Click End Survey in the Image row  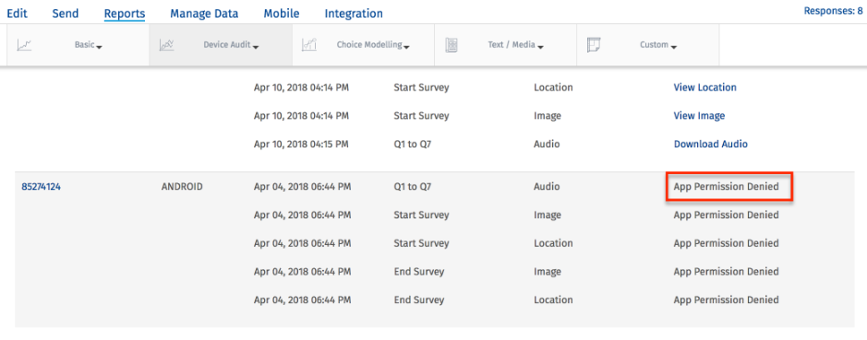point(419,272)
